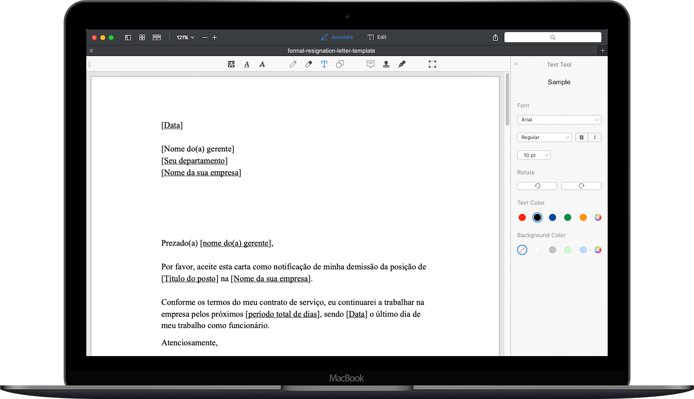
Task: Open the share menu
Action: (495, 37)
